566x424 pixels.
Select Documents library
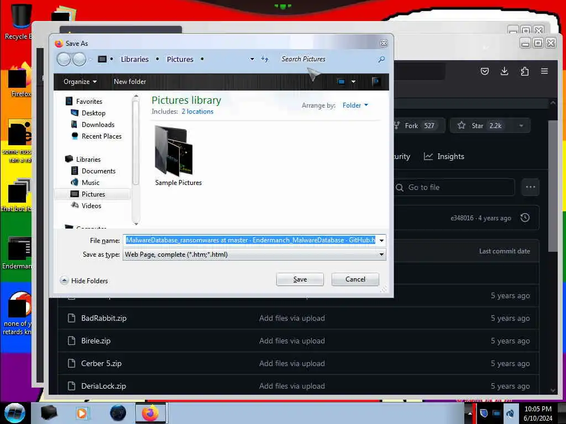[x=98, y=171]
